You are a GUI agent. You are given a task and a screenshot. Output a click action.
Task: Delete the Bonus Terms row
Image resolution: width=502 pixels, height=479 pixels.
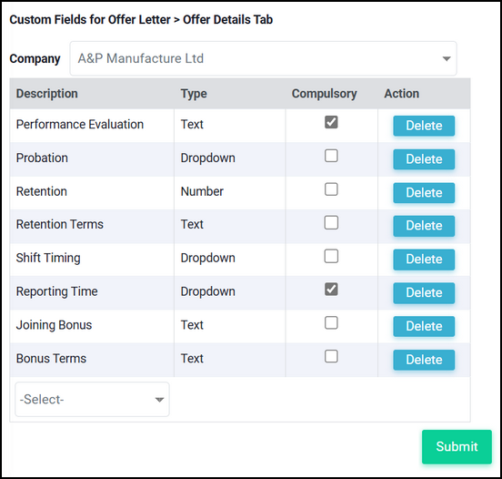[424, 360]
